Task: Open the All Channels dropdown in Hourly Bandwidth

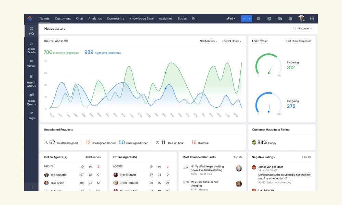Action: (208, 41)
